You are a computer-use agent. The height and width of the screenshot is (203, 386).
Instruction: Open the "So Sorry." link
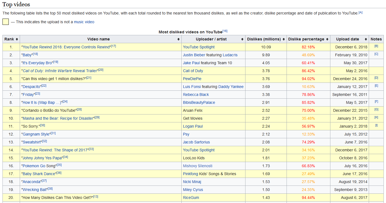point(31,126)
